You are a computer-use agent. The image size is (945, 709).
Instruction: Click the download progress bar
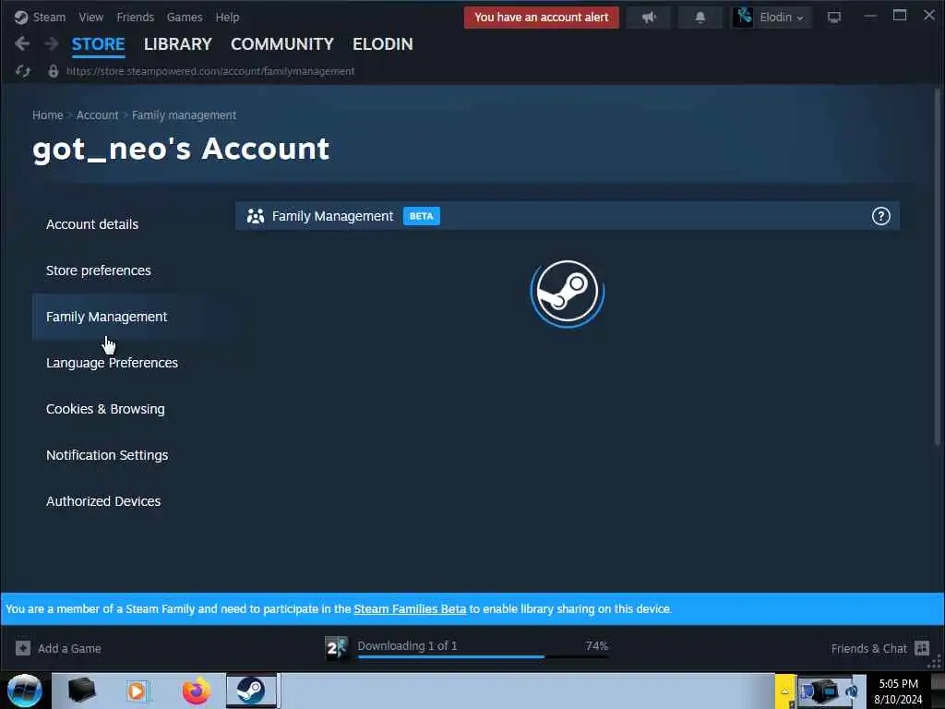tap(483, 656)
